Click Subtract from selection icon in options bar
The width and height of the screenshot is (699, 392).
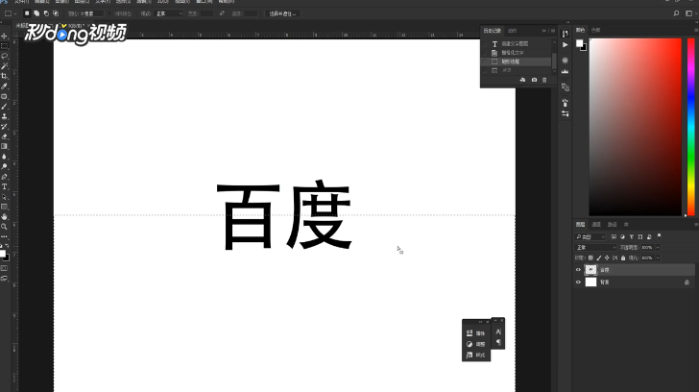[46, 13]
